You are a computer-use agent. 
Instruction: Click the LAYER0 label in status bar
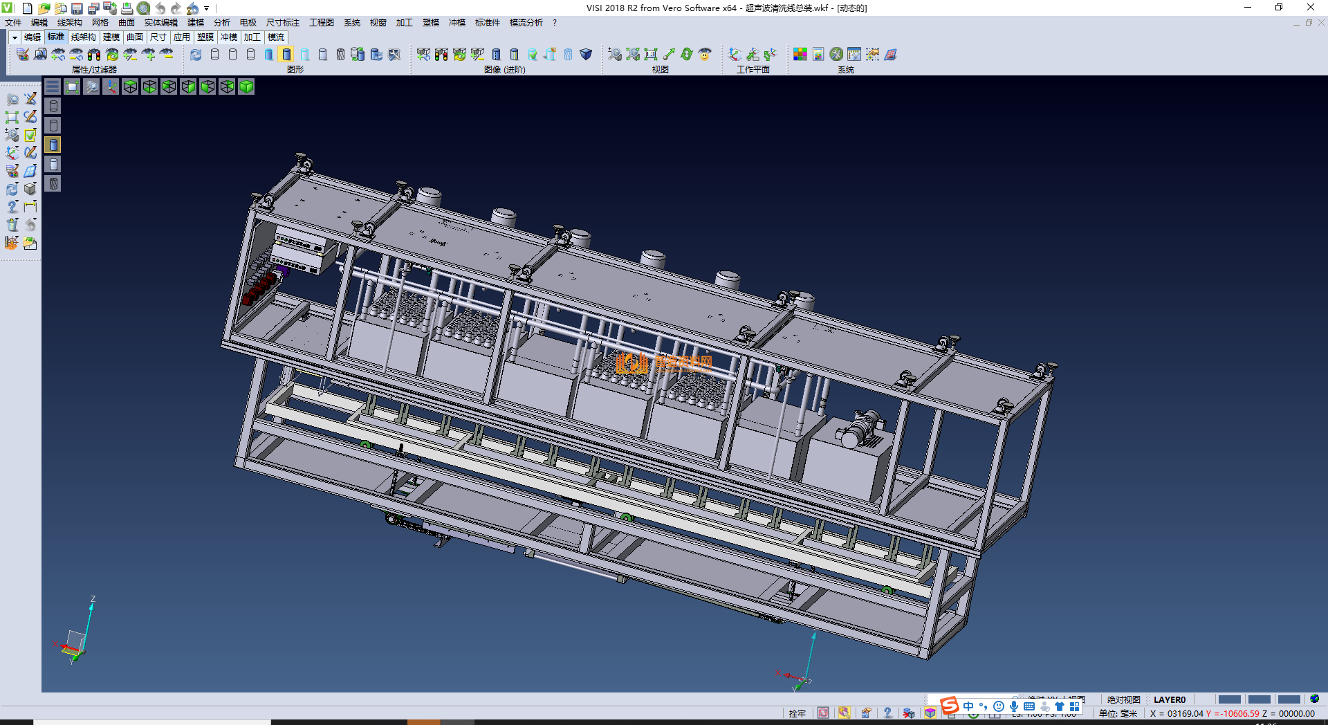point(1169,699)
